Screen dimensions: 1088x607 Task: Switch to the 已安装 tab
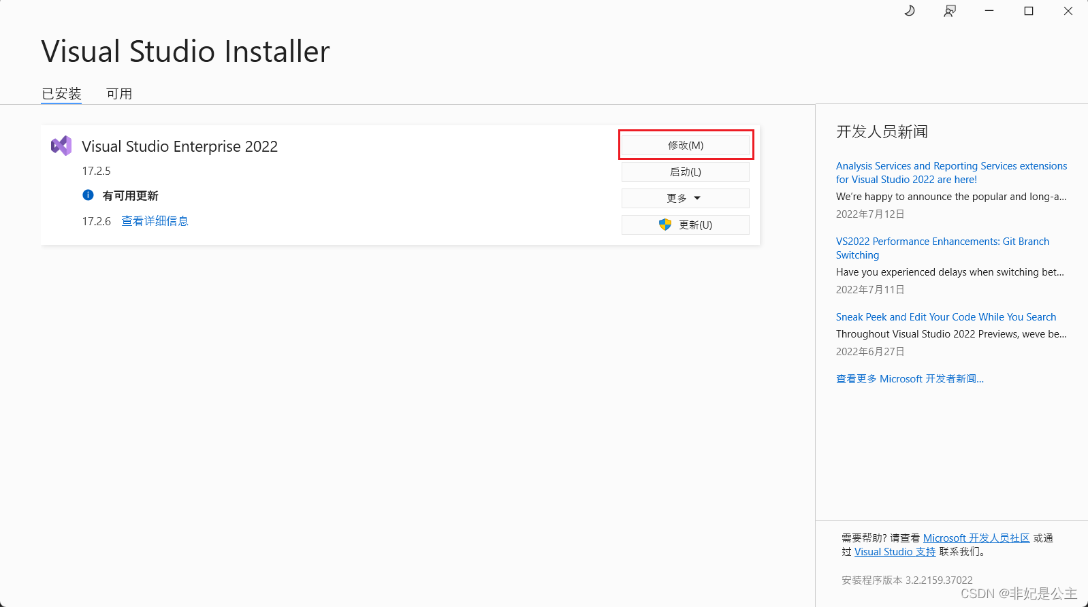[x=61, y=94]
